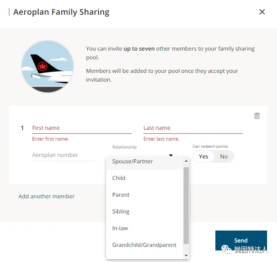This screenshot has width=277, height=262.
Task: Delete member row with trash icon
Action: 257,116
